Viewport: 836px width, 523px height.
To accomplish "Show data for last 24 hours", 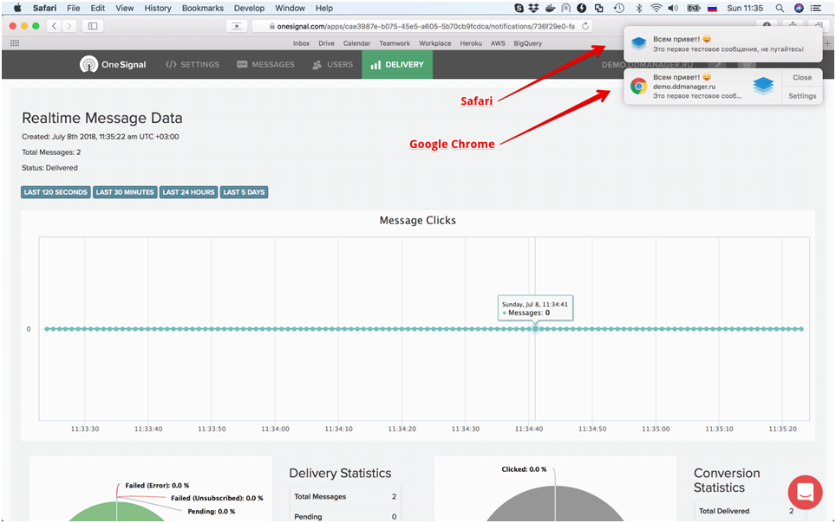I will [x=188, y=192].
